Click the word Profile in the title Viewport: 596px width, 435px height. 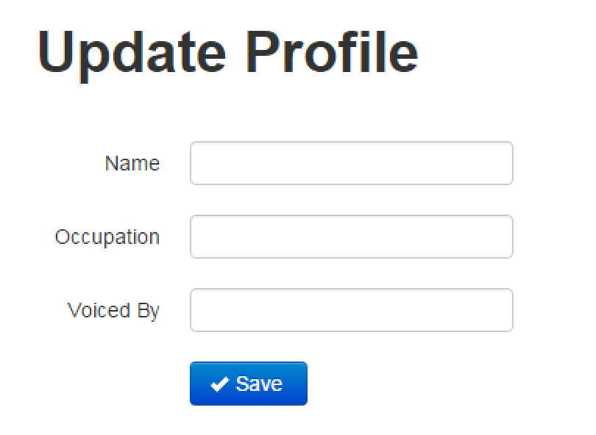332,51
